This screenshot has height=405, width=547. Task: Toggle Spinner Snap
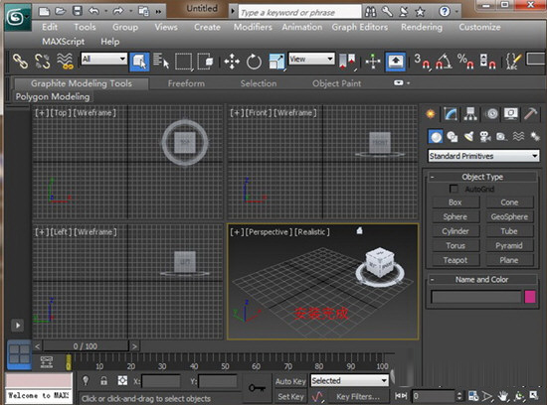click(x=488, y=62)
